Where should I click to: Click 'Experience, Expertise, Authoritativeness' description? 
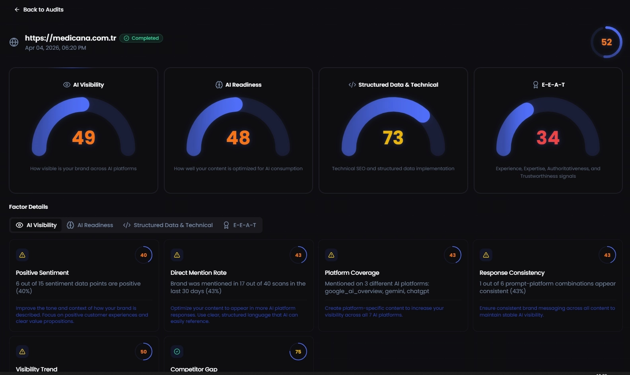[x=548, y=172]
